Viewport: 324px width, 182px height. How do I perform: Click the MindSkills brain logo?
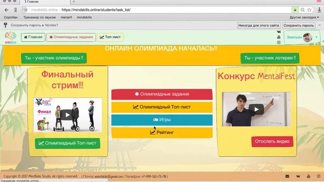(11, 37)
